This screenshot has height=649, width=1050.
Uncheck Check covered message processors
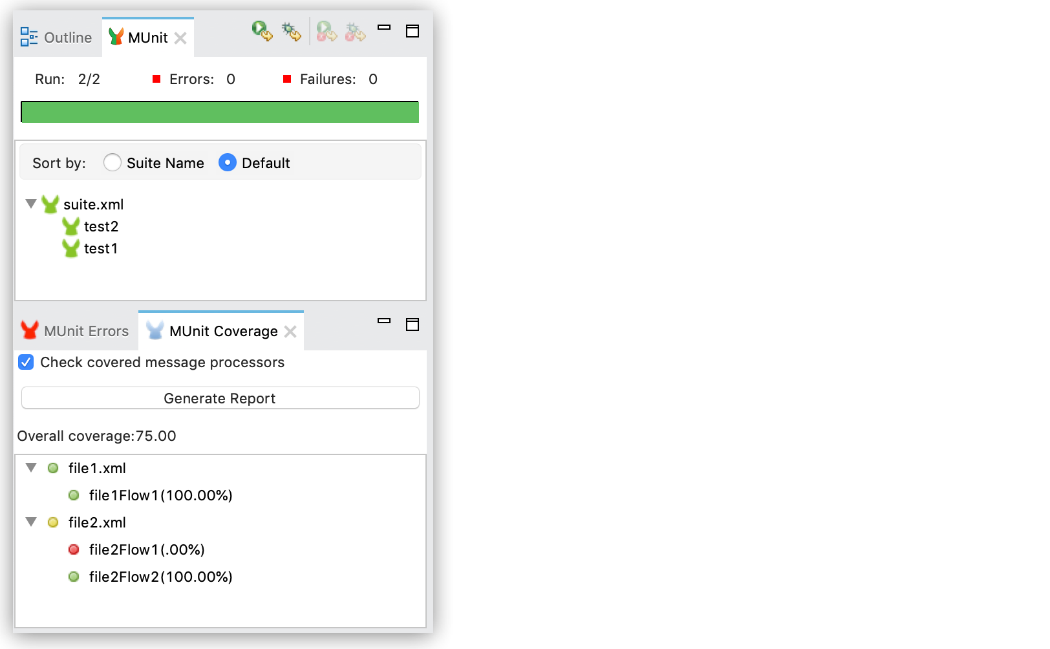[26, 363]
